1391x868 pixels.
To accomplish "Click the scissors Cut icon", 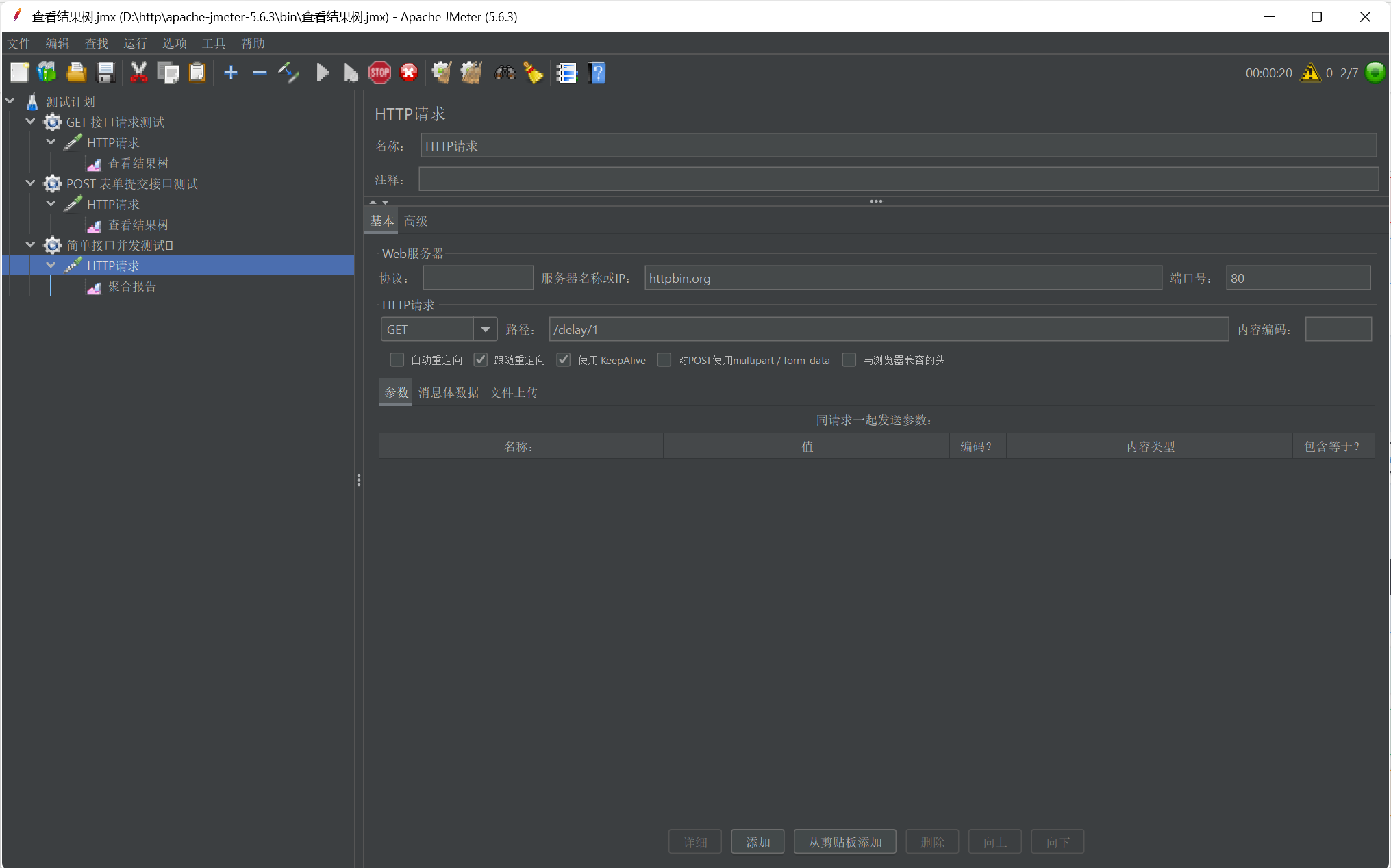I will tap(138, 73).
